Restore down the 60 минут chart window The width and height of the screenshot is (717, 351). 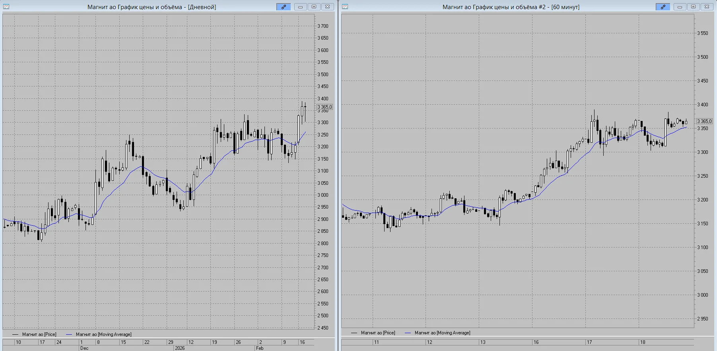[693, 7]
